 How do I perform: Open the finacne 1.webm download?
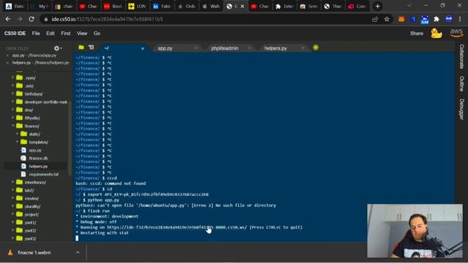34,253
